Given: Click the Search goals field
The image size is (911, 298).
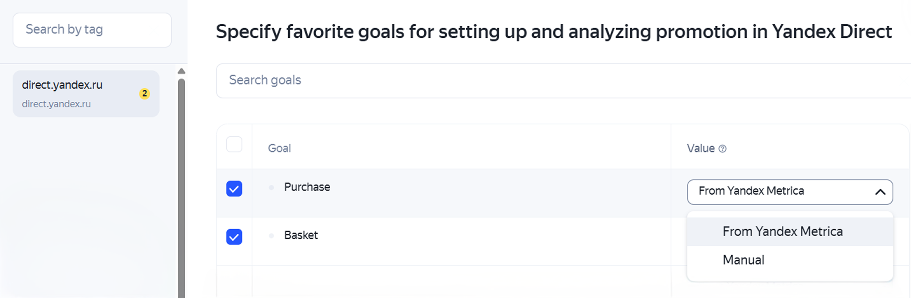Looking at the screenshot, I should click(563, 81).
